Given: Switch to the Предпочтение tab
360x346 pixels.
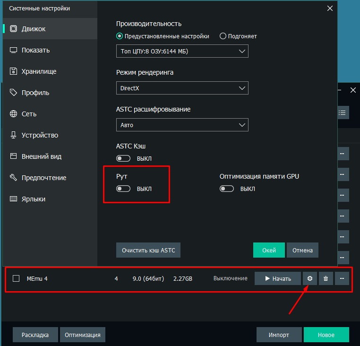Looking at the screenshot, I should click(50, 178).
